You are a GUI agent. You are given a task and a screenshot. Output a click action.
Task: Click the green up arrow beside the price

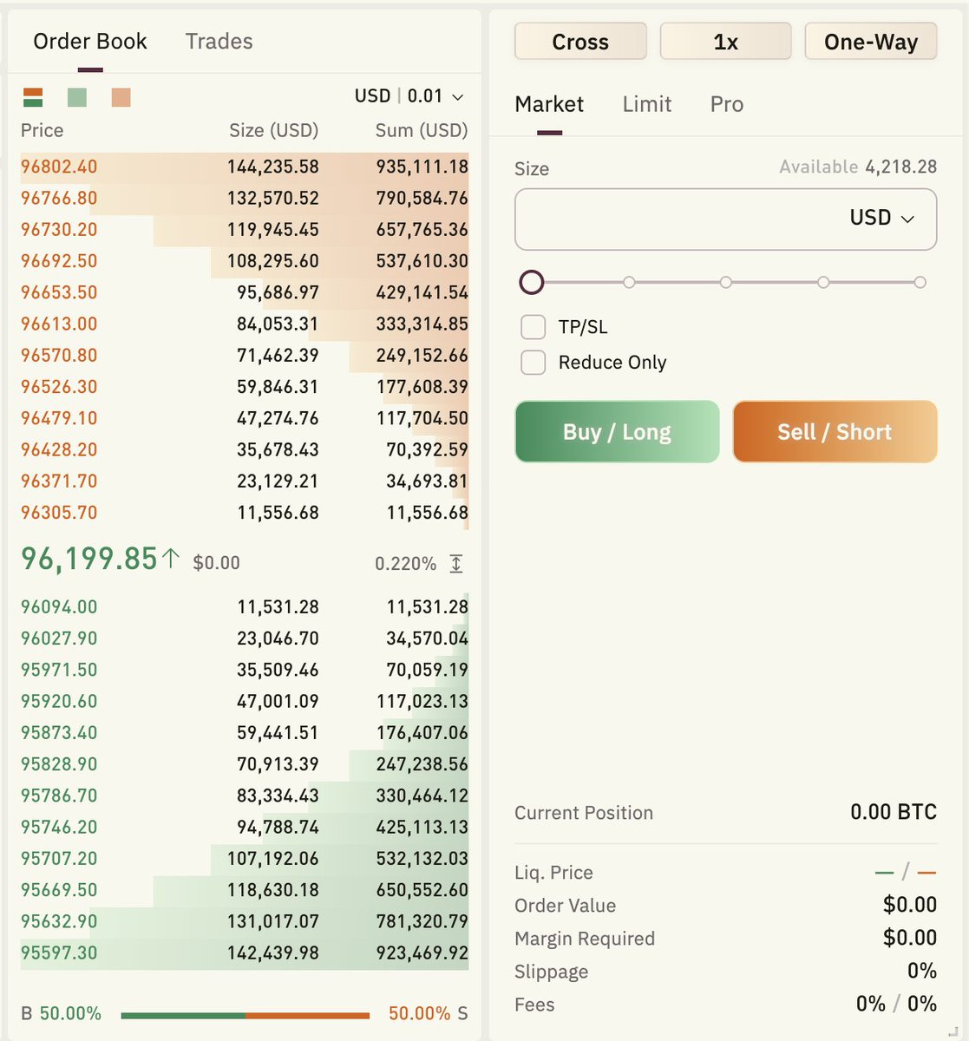click(x=171, y=559)
